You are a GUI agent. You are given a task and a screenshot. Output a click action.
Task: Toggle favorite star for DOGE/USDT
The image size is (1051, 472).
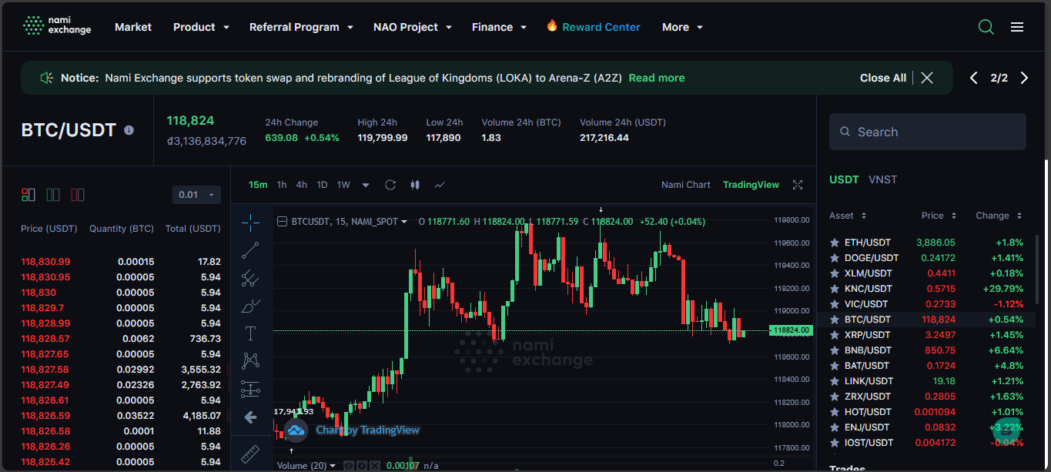coord(834,258)
